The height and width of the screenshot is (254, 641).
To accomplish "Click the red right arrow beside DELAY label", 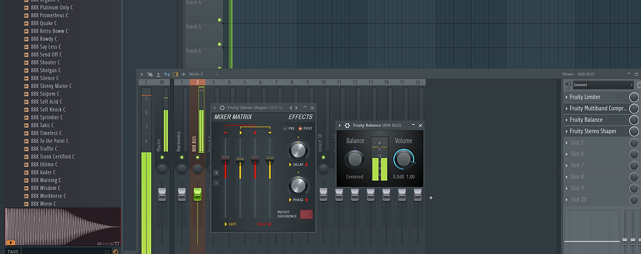I will point(306,165).
